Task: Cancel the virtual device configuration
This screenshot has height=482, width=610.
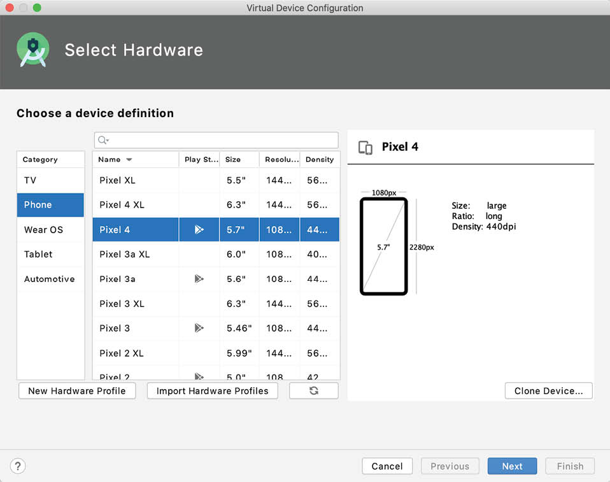Action: click(387, 466)
